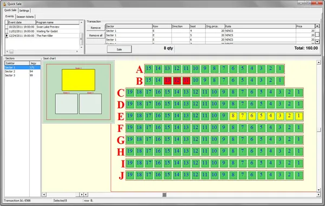Click red seat 11 in row B
325x206 pixels.
(186, 81)
